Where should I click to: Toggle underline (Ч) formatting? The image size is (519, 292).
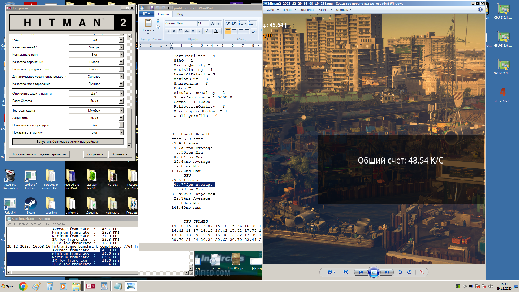click(x=180, y=31)
